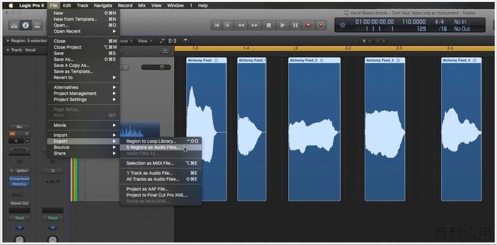This screenshot has width=497, height=245.
Task: Click the Vocal channel pan knob
Action: [19, 239]
